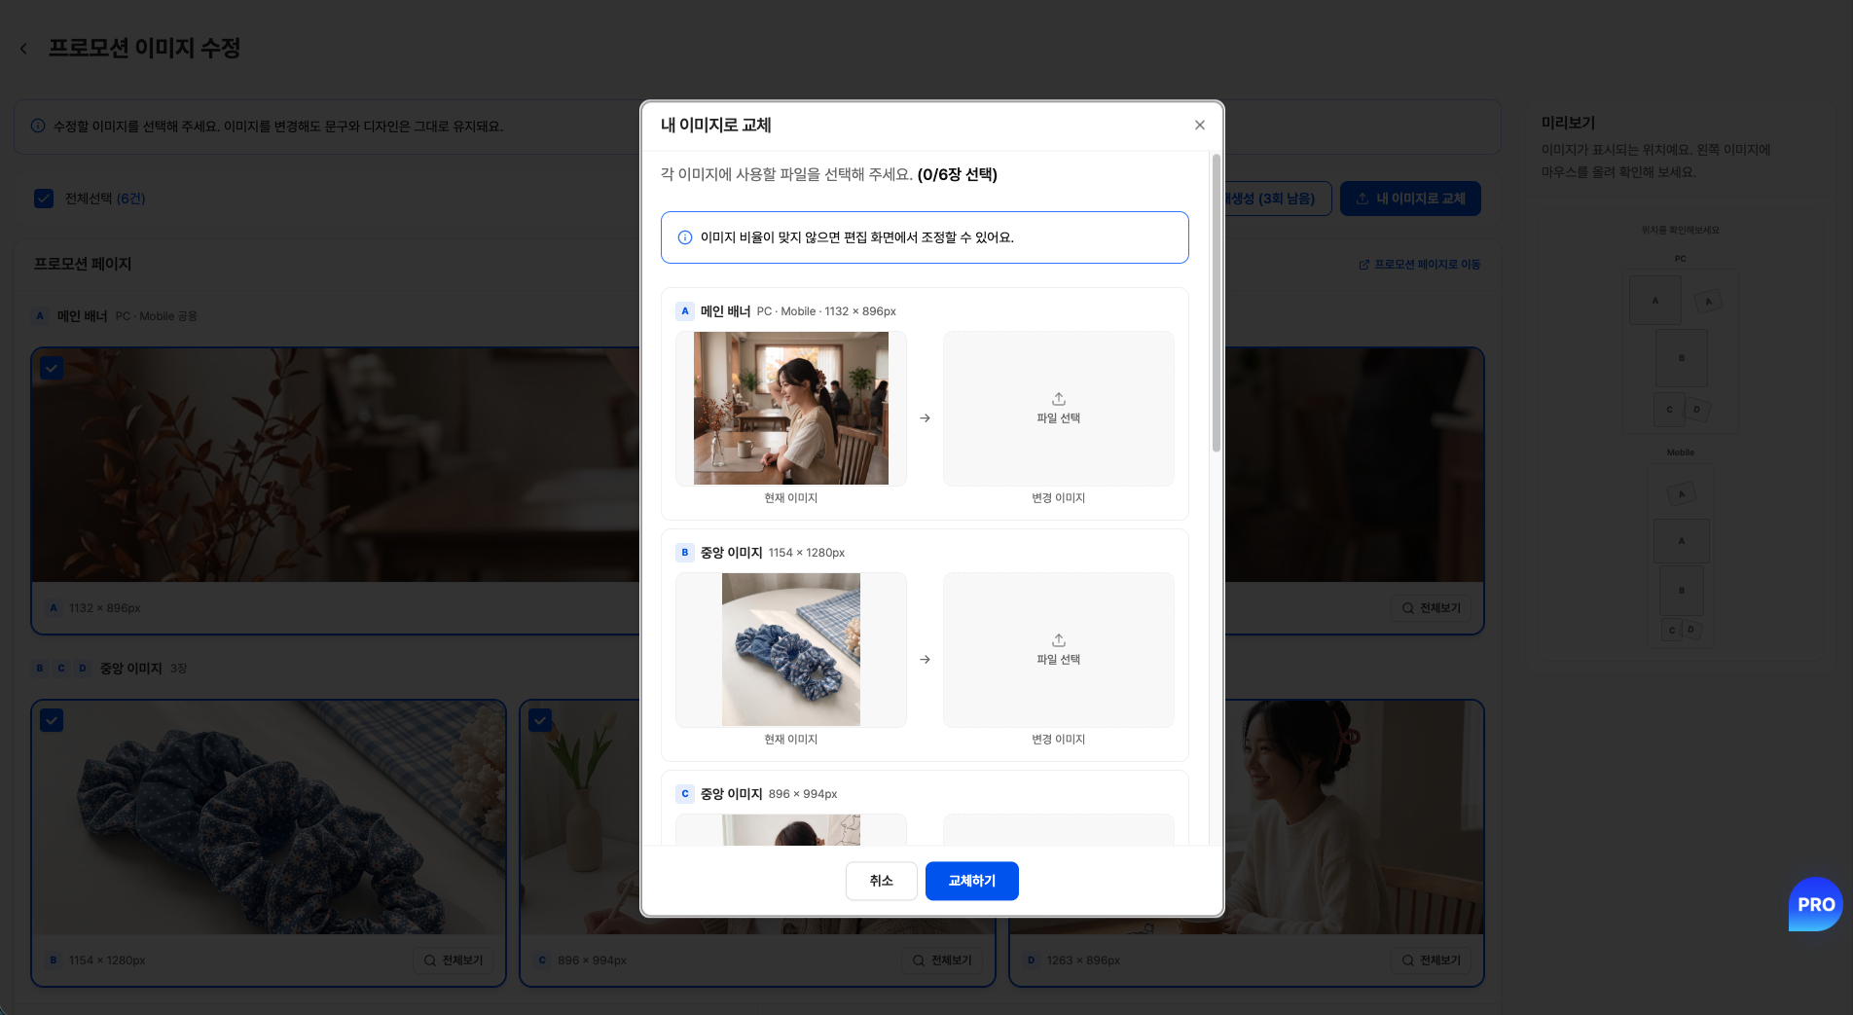Click the 내 이미지로 교체 dialog title
Screen dimensions: 1853x1015
click(x=715, y=125)
